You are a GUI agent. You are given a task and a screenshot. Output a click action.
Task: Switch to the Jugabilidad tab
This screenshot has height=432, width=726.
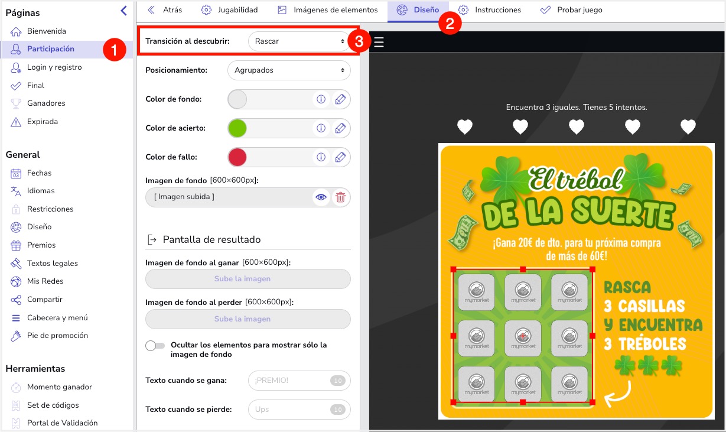pos(229,10)
